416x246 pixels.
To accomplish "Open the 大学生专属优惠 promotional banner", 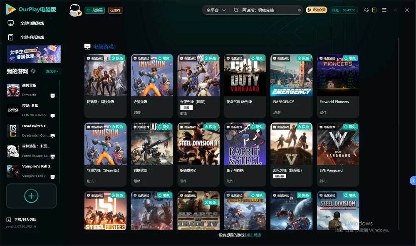I will pos(34,54).
